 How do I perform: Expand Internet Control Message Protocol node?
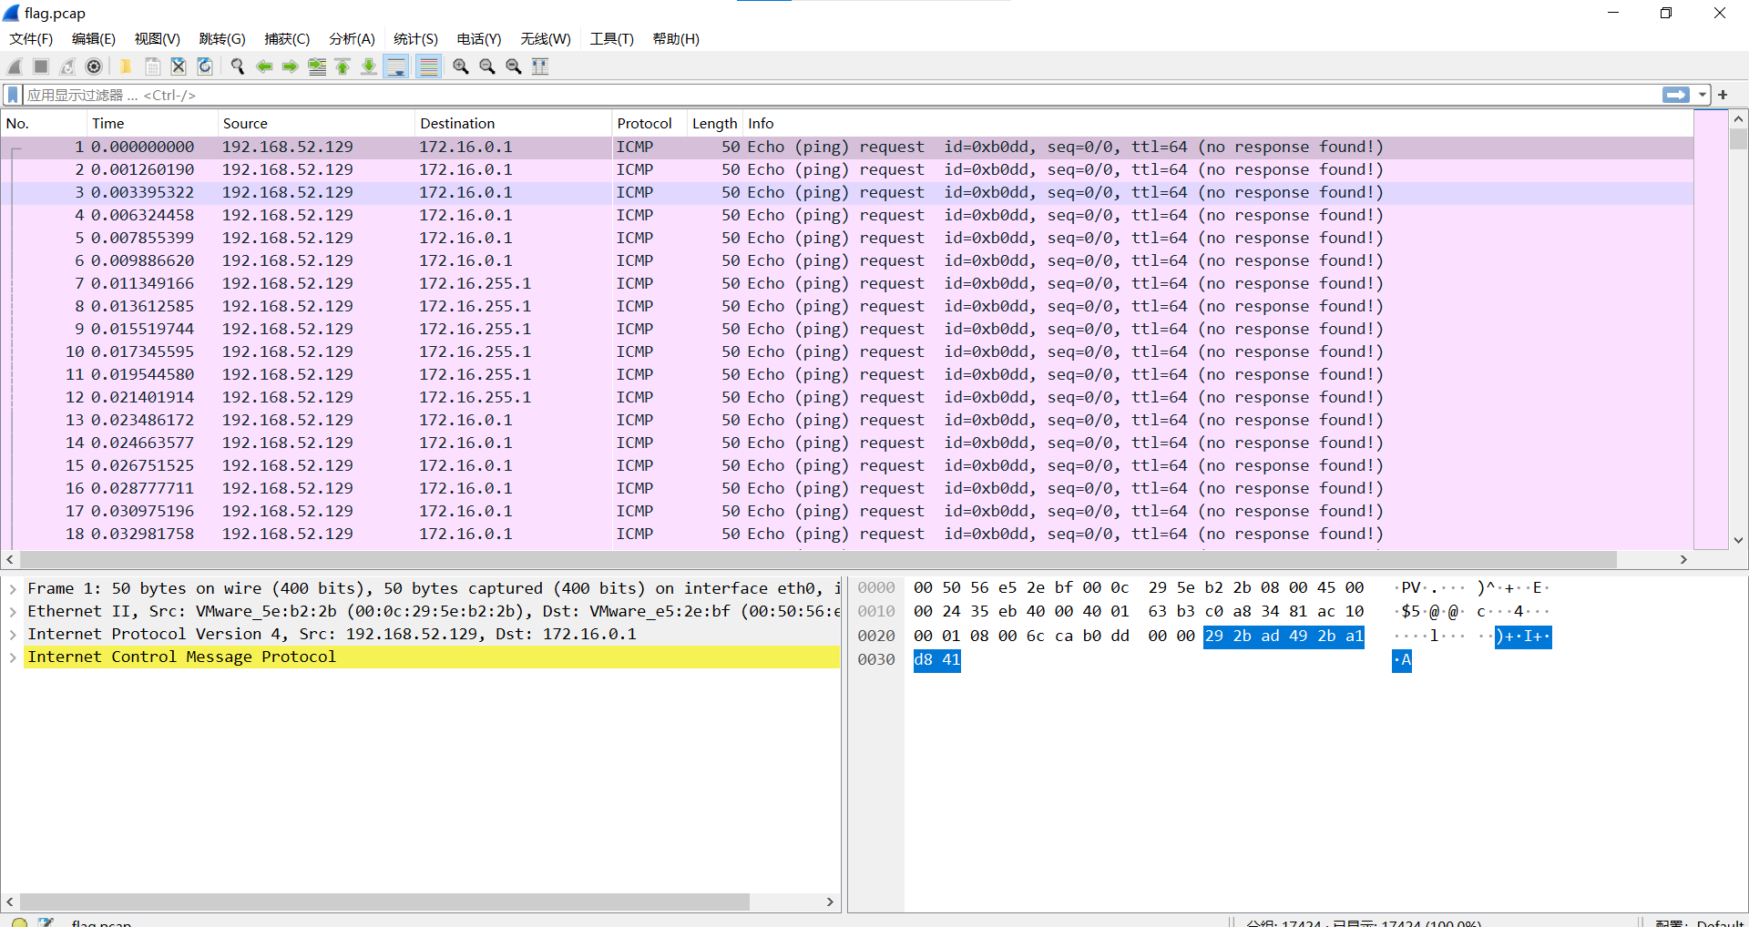pos(13,657)
